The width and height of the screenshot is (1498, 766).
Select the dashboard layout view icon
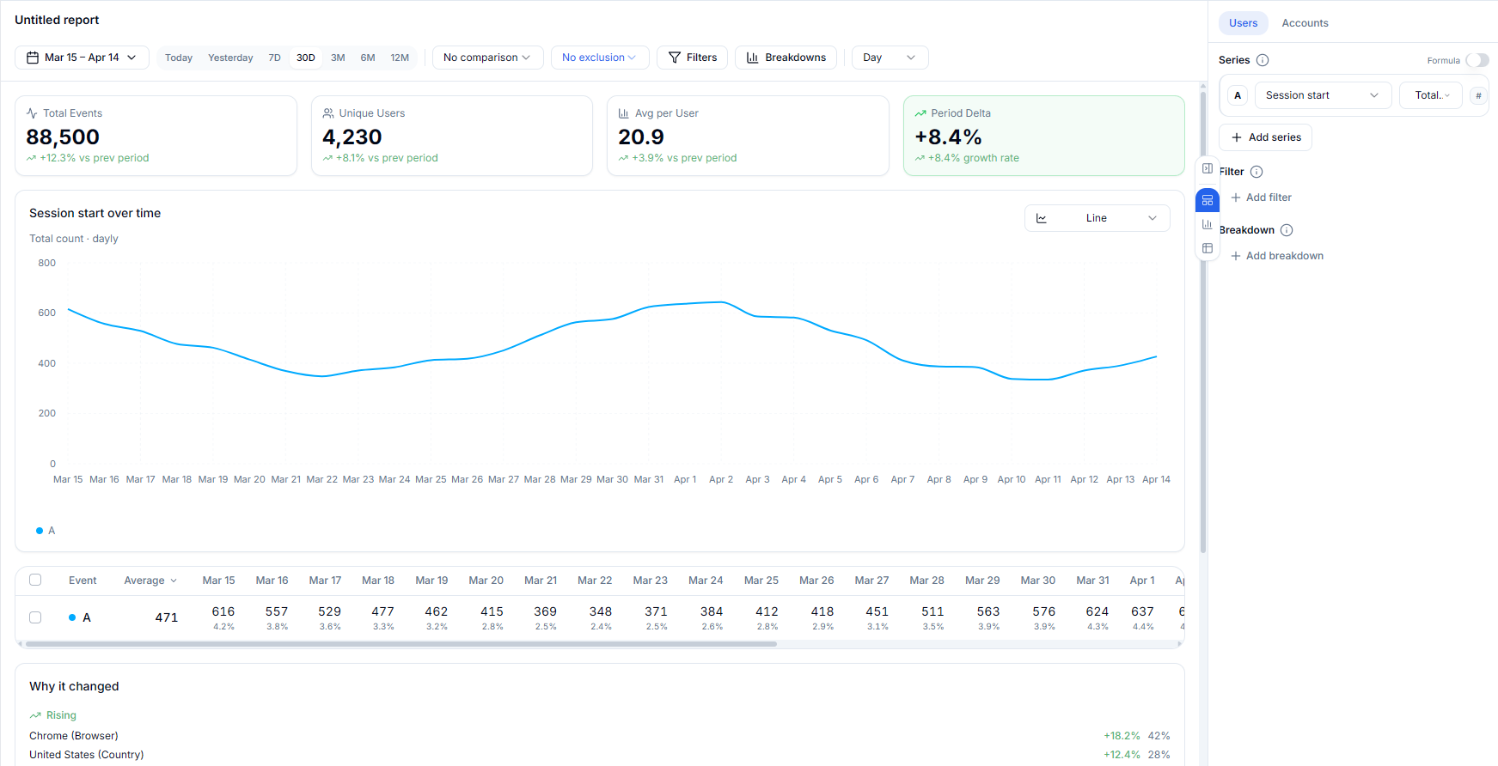coord(1208,200)
